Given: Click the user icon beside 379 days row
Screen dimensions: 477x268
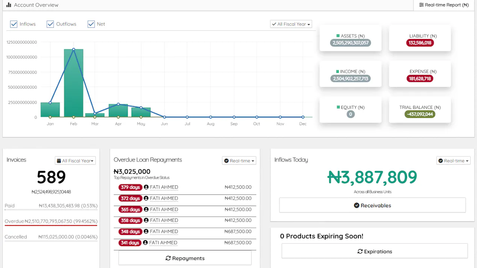Looking at the screenshot, I should coord(146,187).
